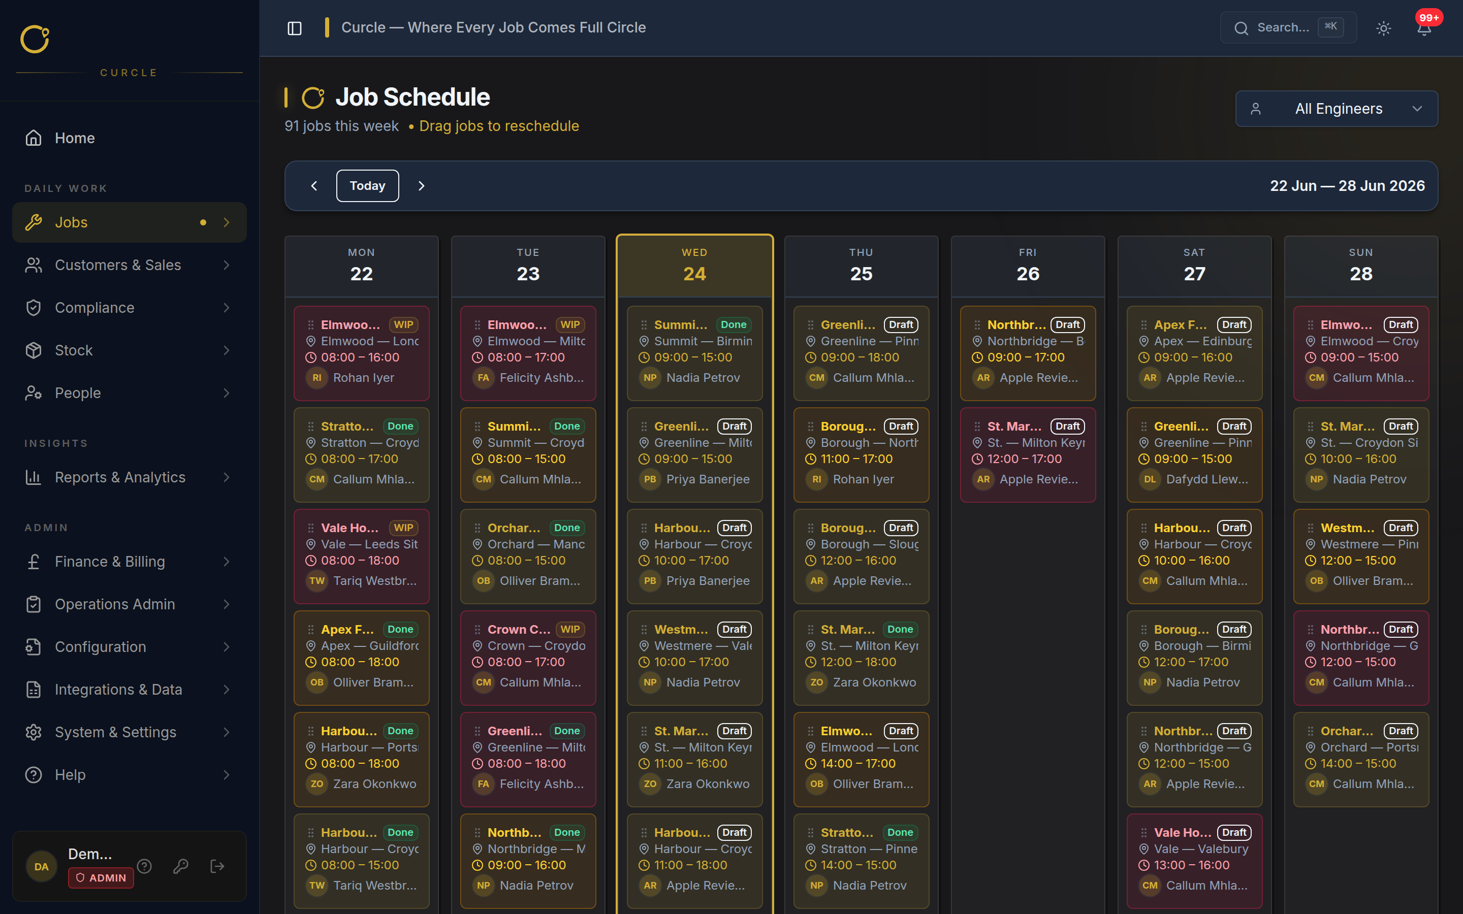Open the Compliance menu item
This screenshot has height=914, width=1463.
point(130,308)
